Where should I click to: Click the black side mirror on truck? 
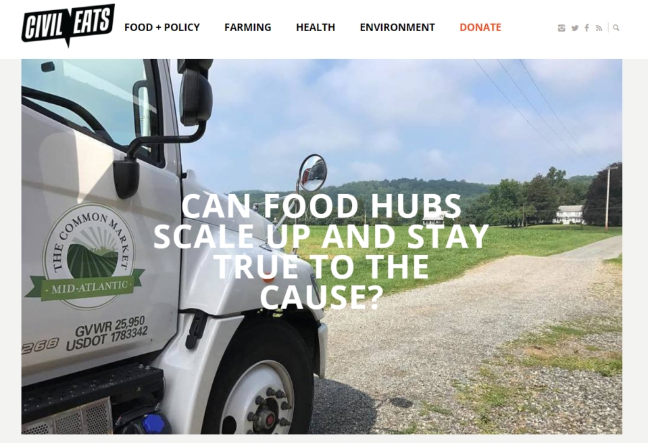195,91
